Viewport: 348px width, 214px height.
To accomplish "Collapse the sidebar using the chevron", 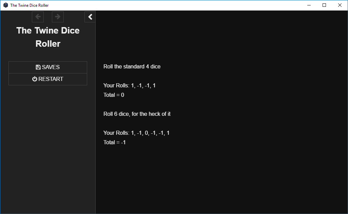I will [x=90, y=17].
